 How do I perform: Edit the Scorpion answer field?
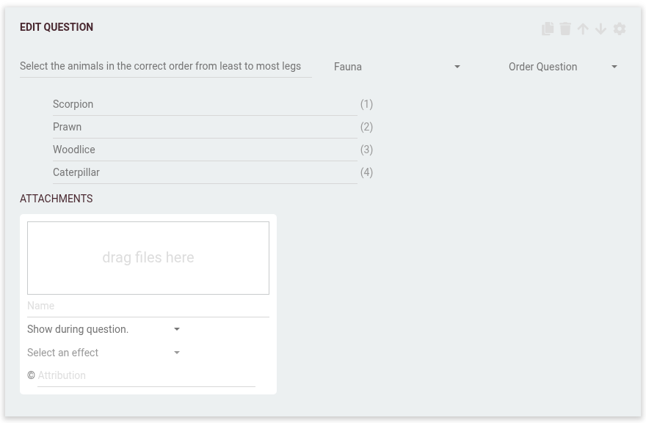(198, 104)
